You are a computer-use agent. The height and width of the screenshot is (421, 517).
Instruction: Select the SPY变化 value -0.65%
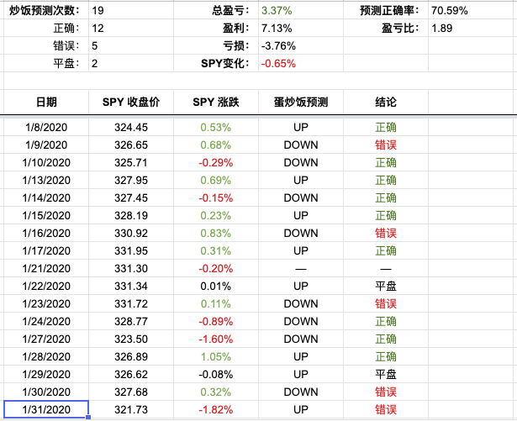(278, 64)
